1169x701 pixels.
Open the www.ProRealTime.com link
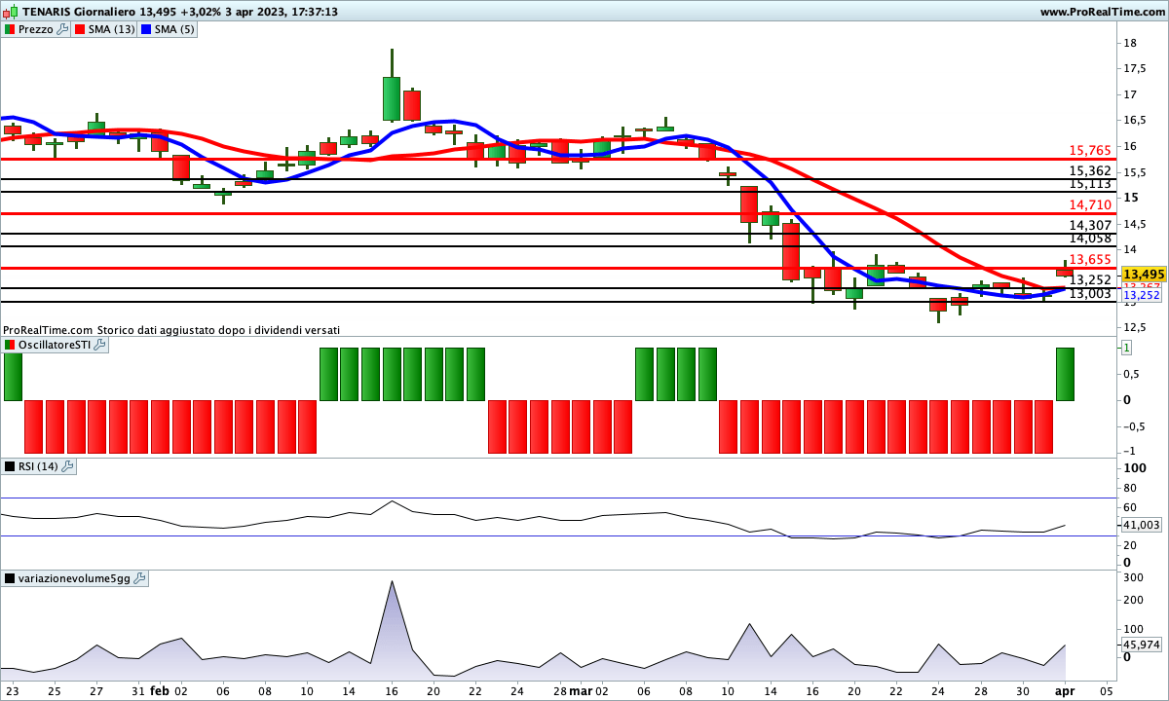(x=1101, y=12)
